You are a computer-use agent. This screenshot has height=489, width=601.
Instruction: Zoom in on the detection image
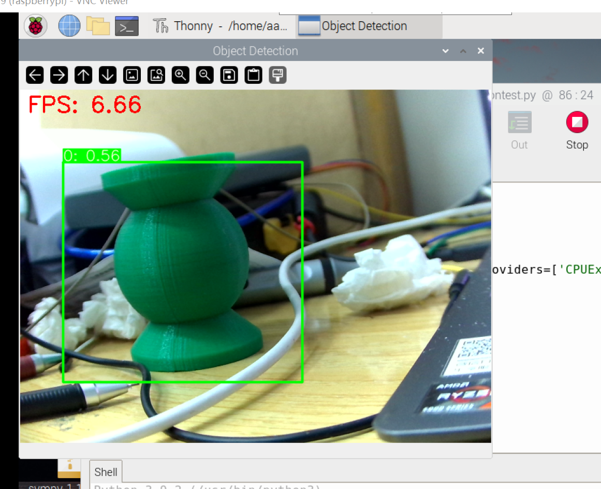(181, 76)
